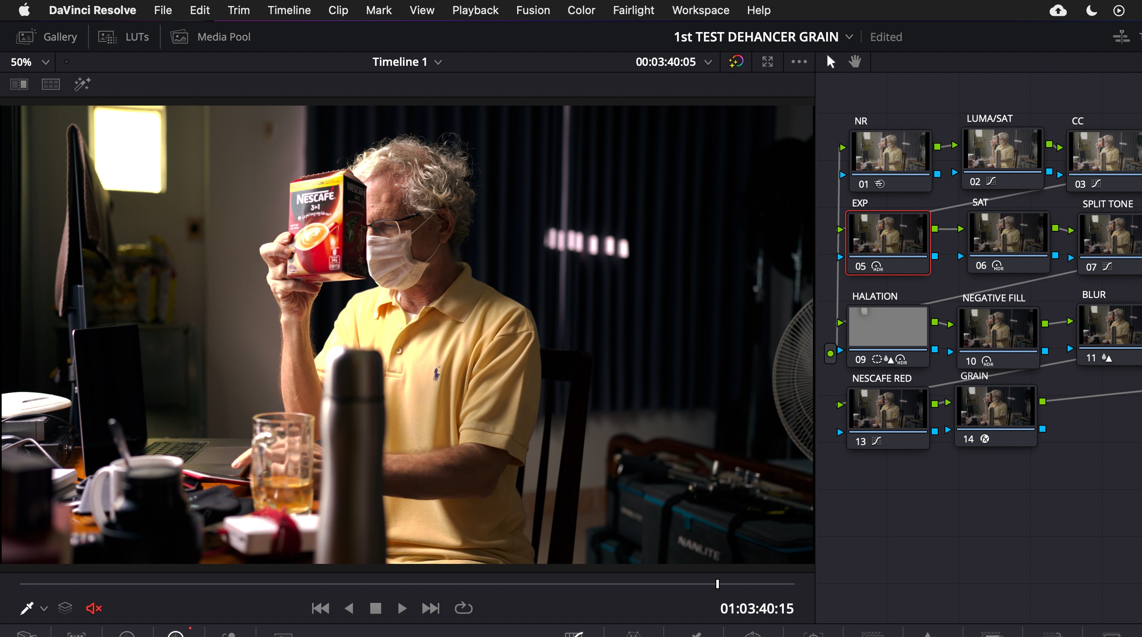Screen dimensions: 1142x637
Task: Click the FX plugin icon on node 14
Action: [x=985, y=439]
